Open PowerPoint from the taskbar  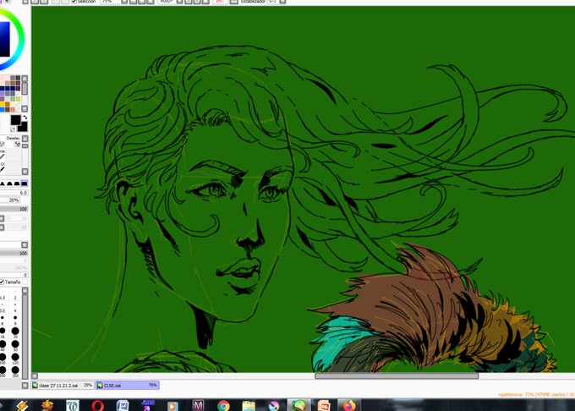324,405
